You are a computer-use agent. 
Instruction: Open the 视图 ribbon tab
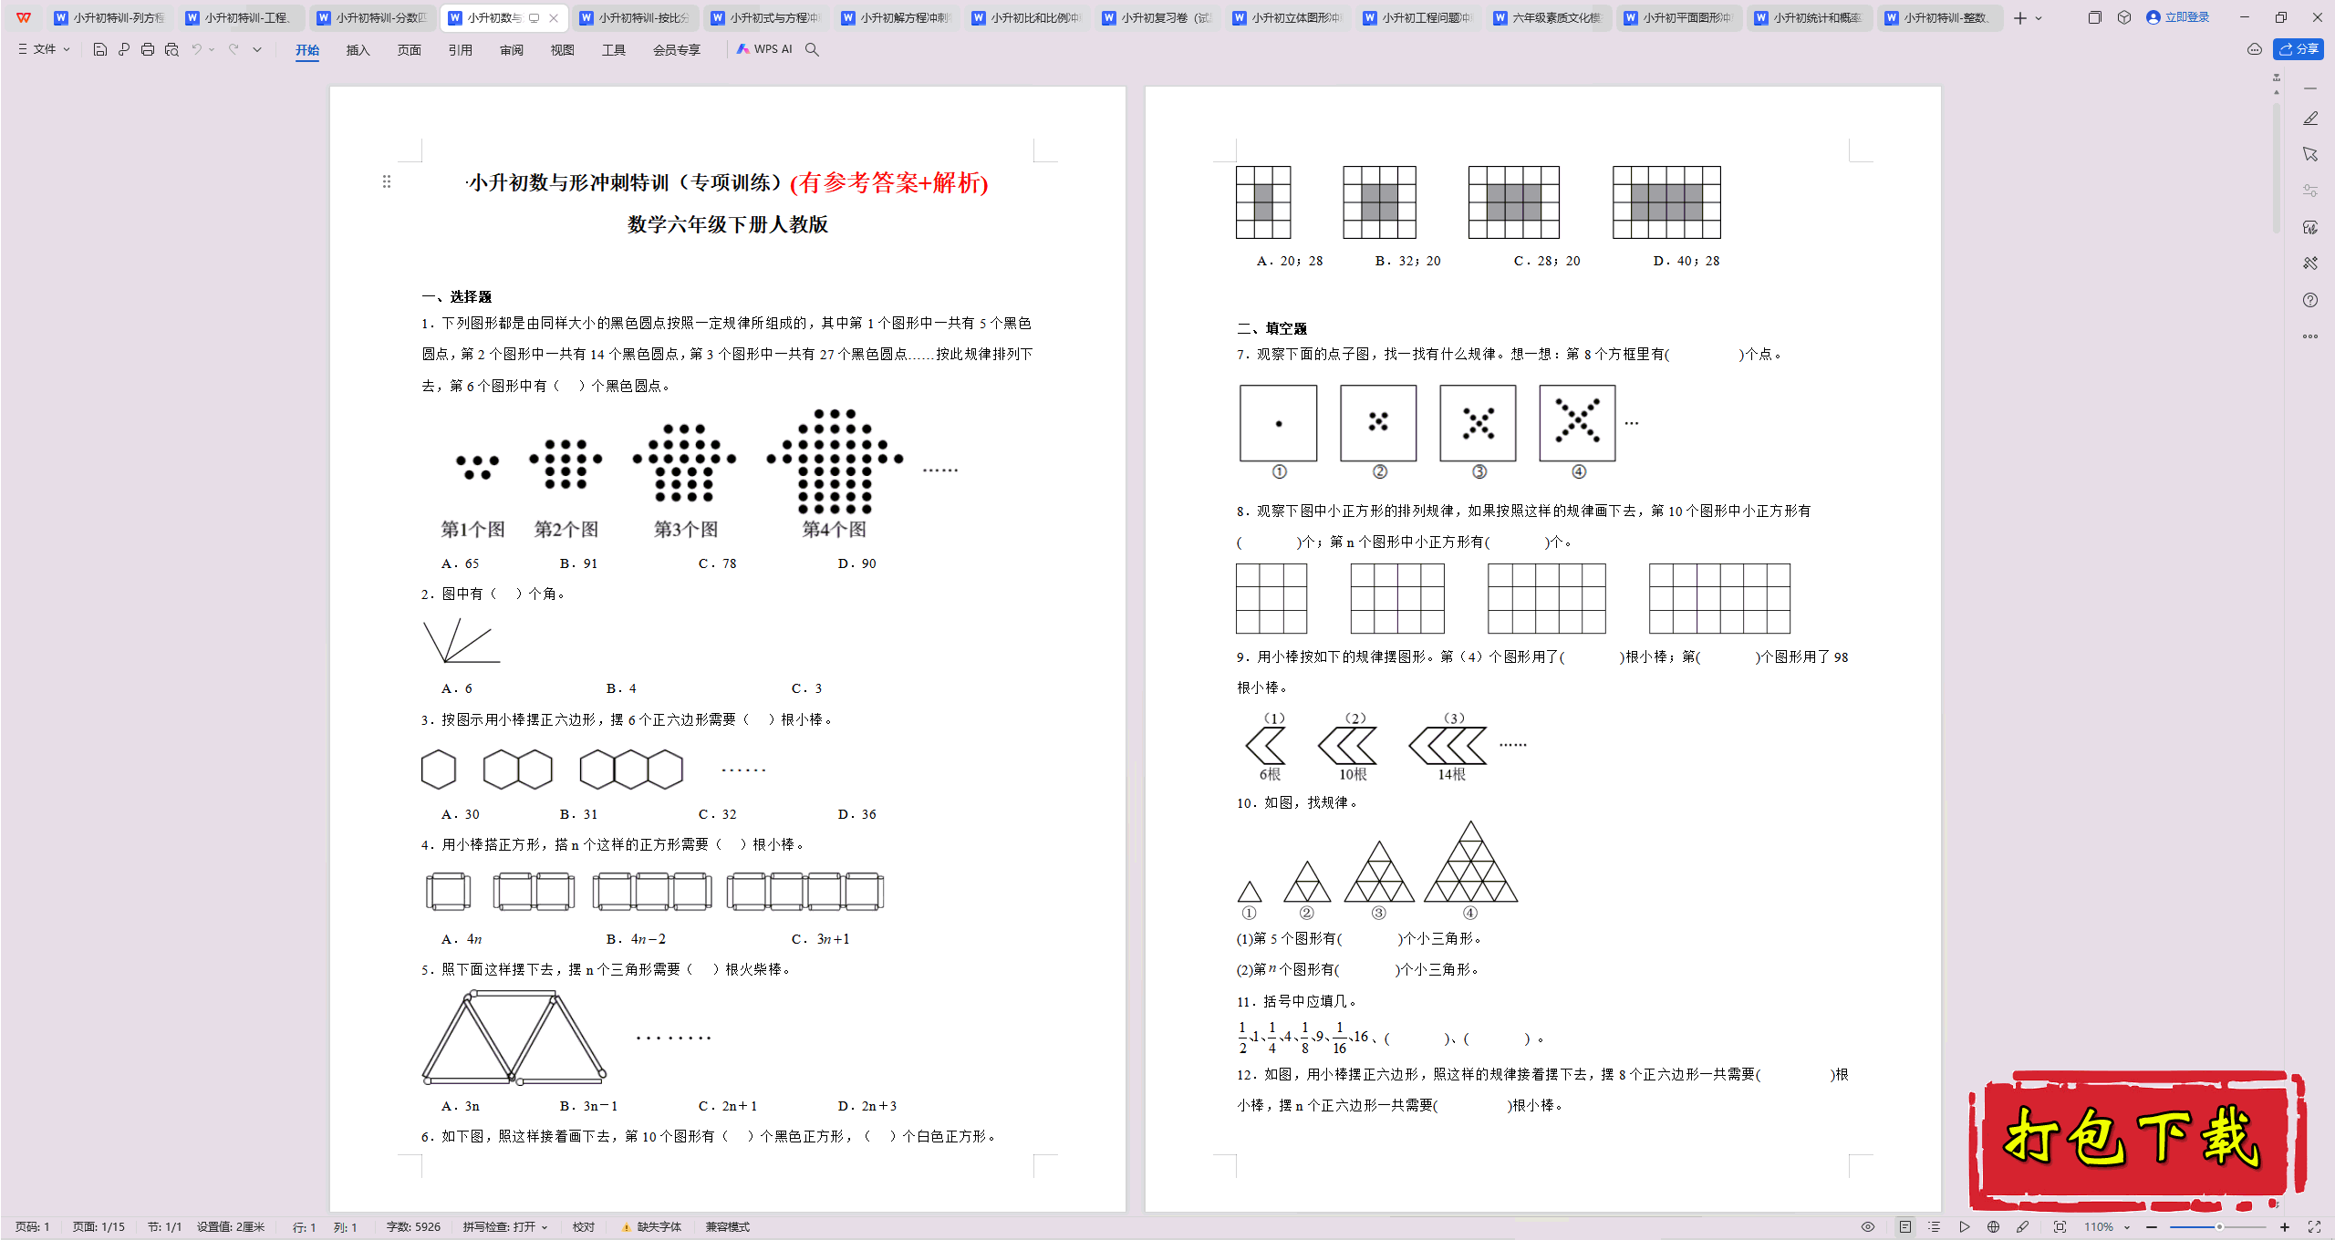pyautogui.click(x=563, y=50)
